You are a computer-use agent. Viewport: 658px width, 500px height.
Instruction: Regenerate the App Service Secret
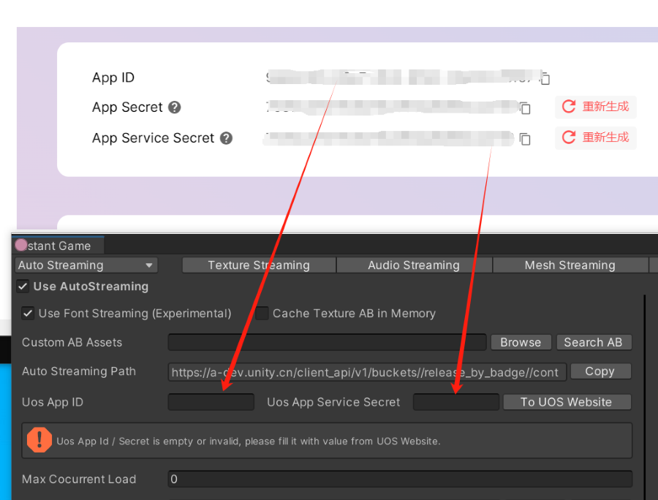tap(596, 137)
